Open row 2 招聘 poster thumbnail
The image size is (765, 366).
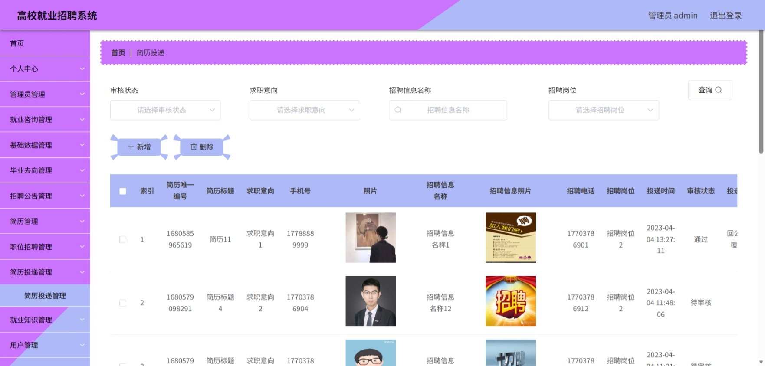tap(511, 301)
